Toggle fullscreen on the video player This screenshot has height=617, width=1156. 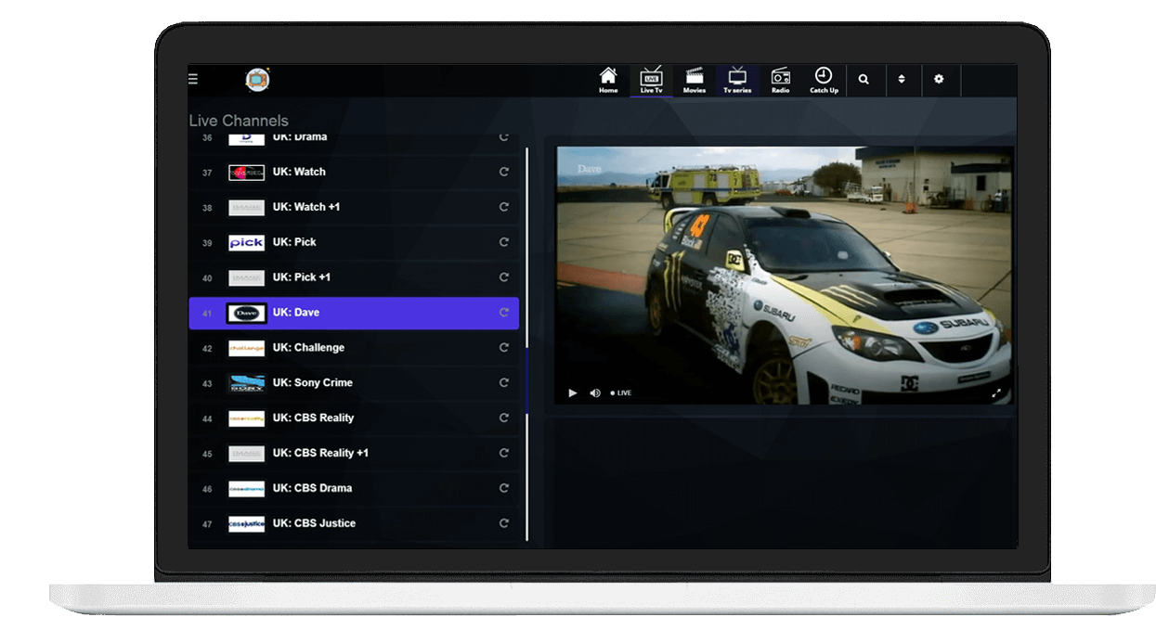click(996, 393)
